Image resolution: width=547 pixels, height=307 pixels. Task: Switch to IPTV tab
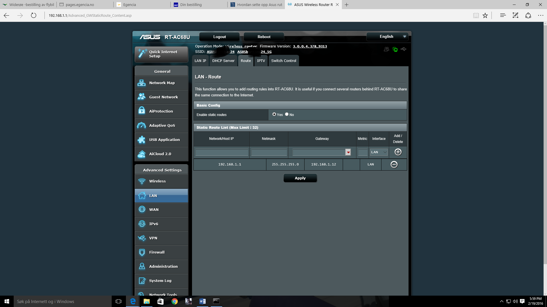tap(261, 61)
